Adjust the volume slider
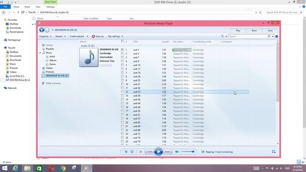The width and height of the screenshot is (306, 172). click(x=188, y=152)
